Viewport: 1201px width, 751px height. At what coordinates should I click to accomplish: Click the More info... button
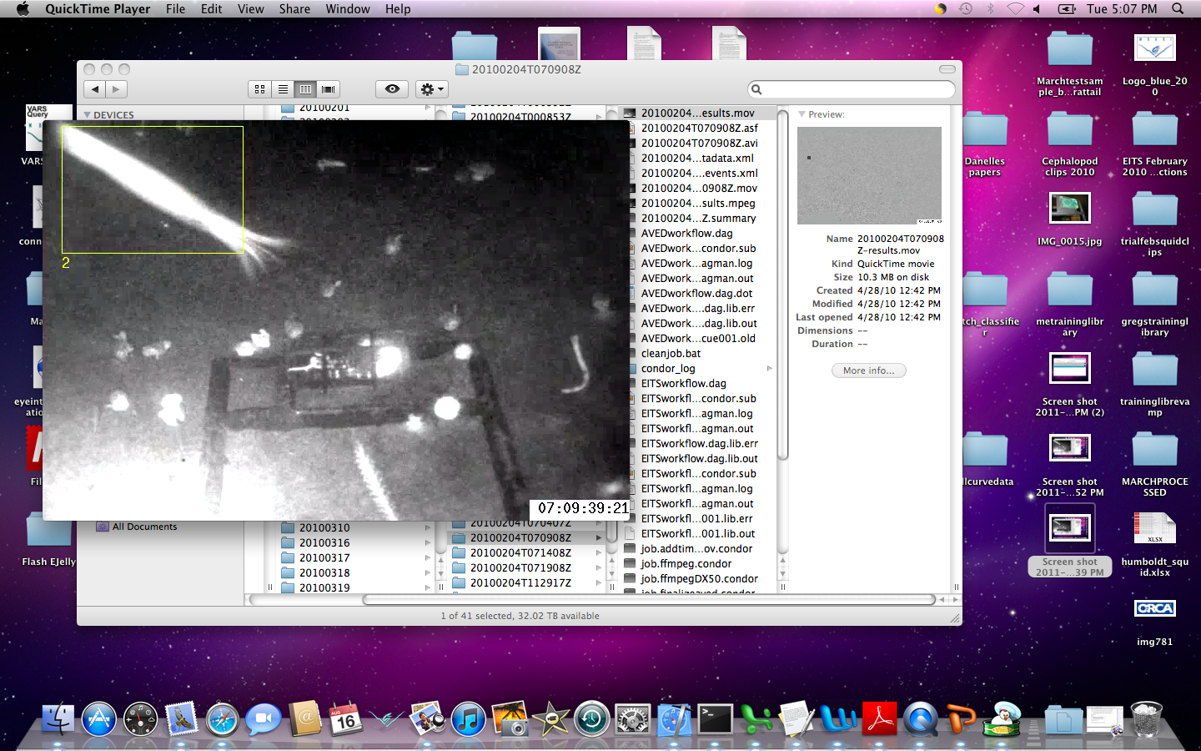tap(869, 370)
